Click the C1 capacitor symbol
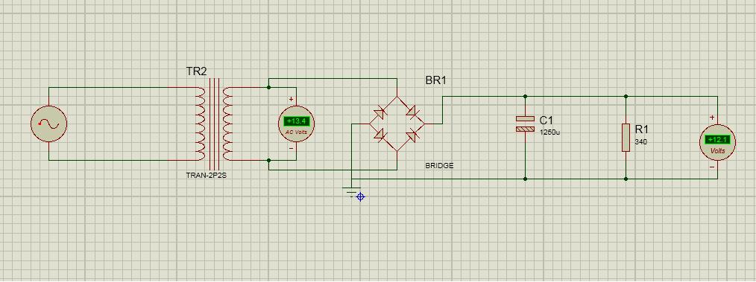This screenshot has width=756, height=282. (x=525, y=124)
